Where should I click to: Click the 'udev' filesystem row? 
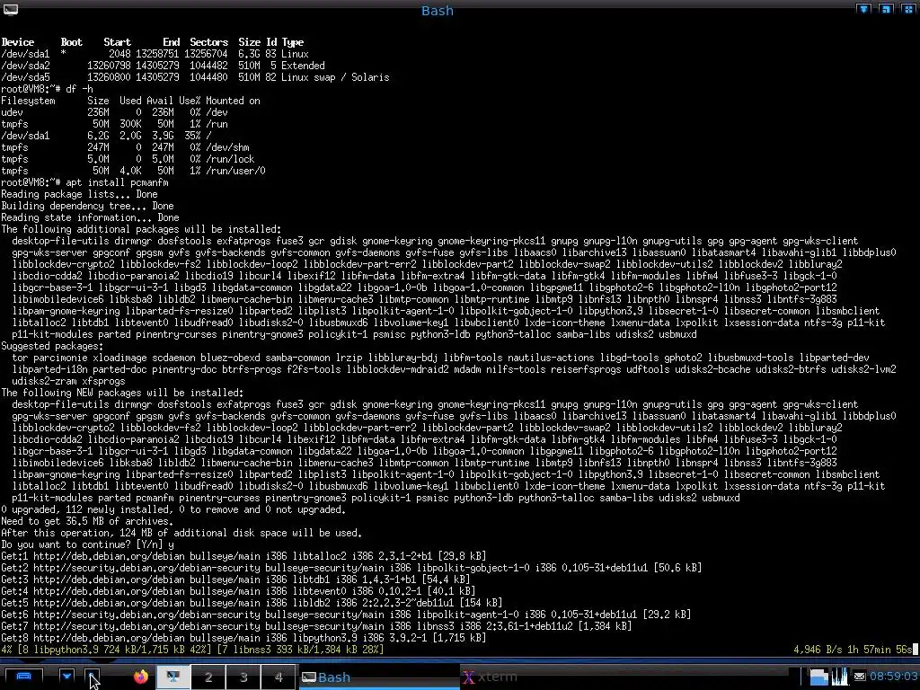(x=114, y=112)
